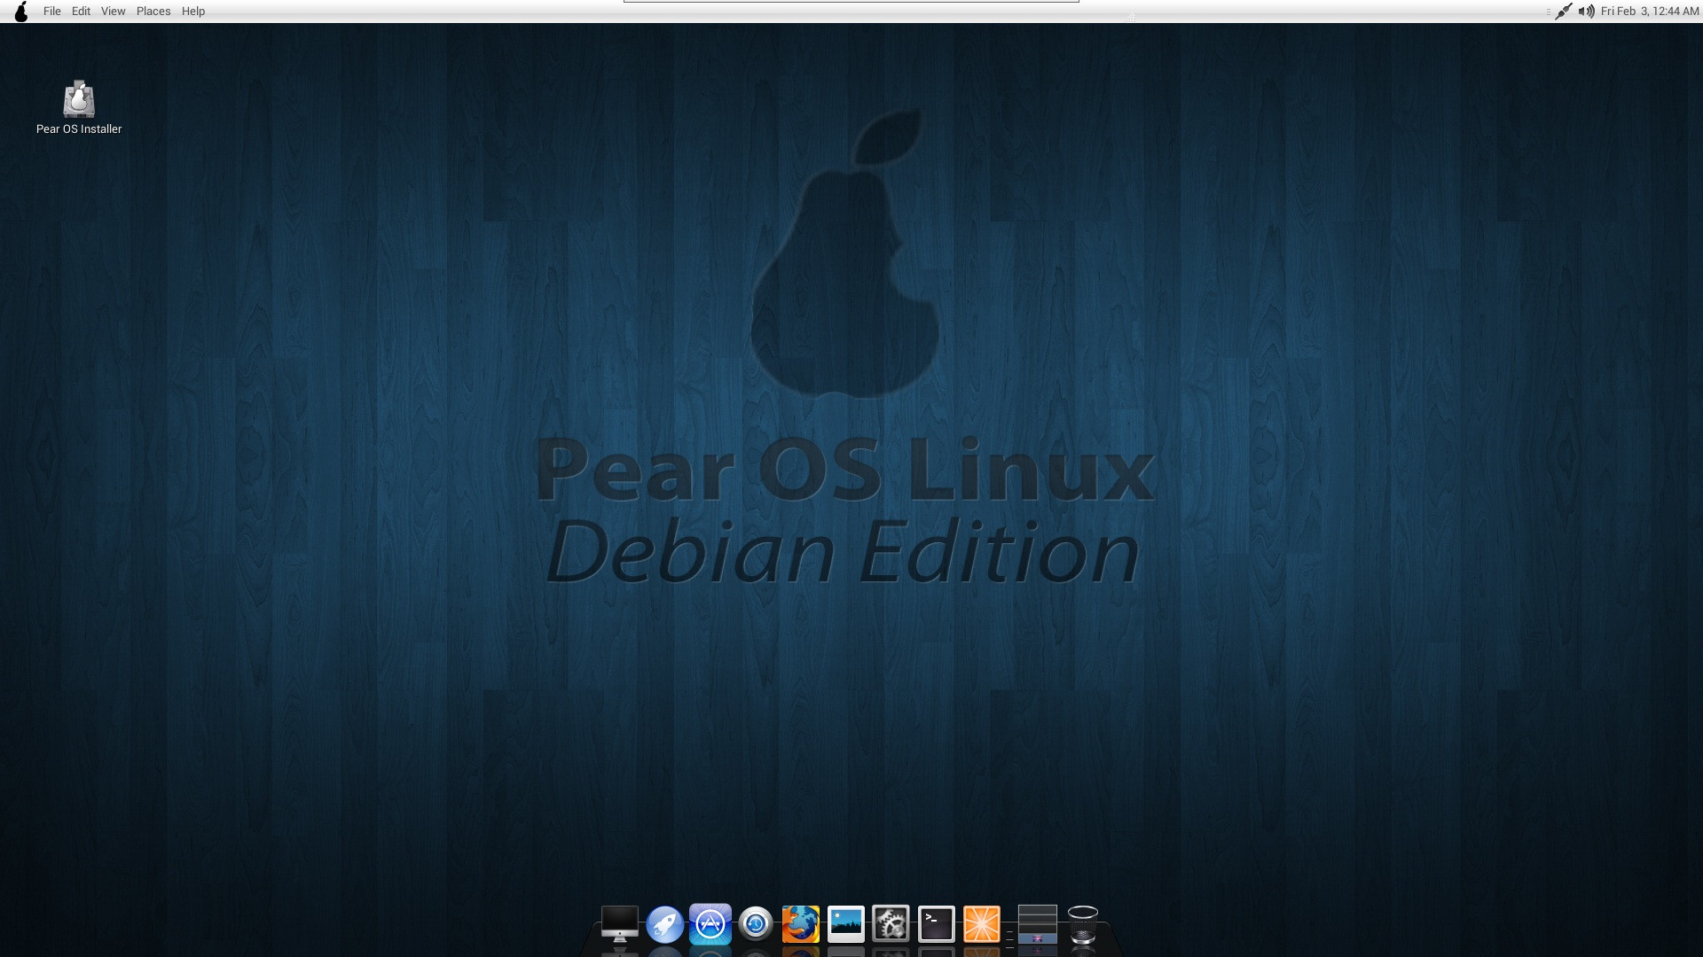1703x957 pixels.
Task: Open the Time Machine backup dock icon
Action: [756, 924]
